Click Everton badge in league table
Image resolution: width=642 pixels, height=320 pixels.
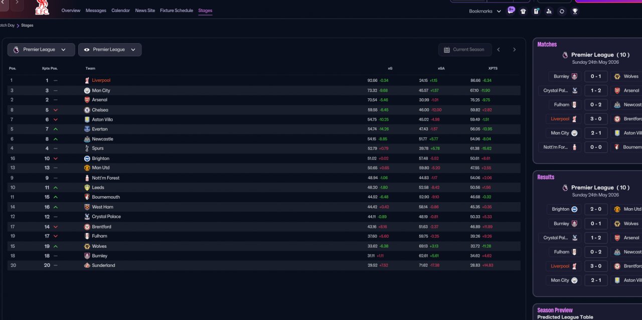[x=87, y=129]
